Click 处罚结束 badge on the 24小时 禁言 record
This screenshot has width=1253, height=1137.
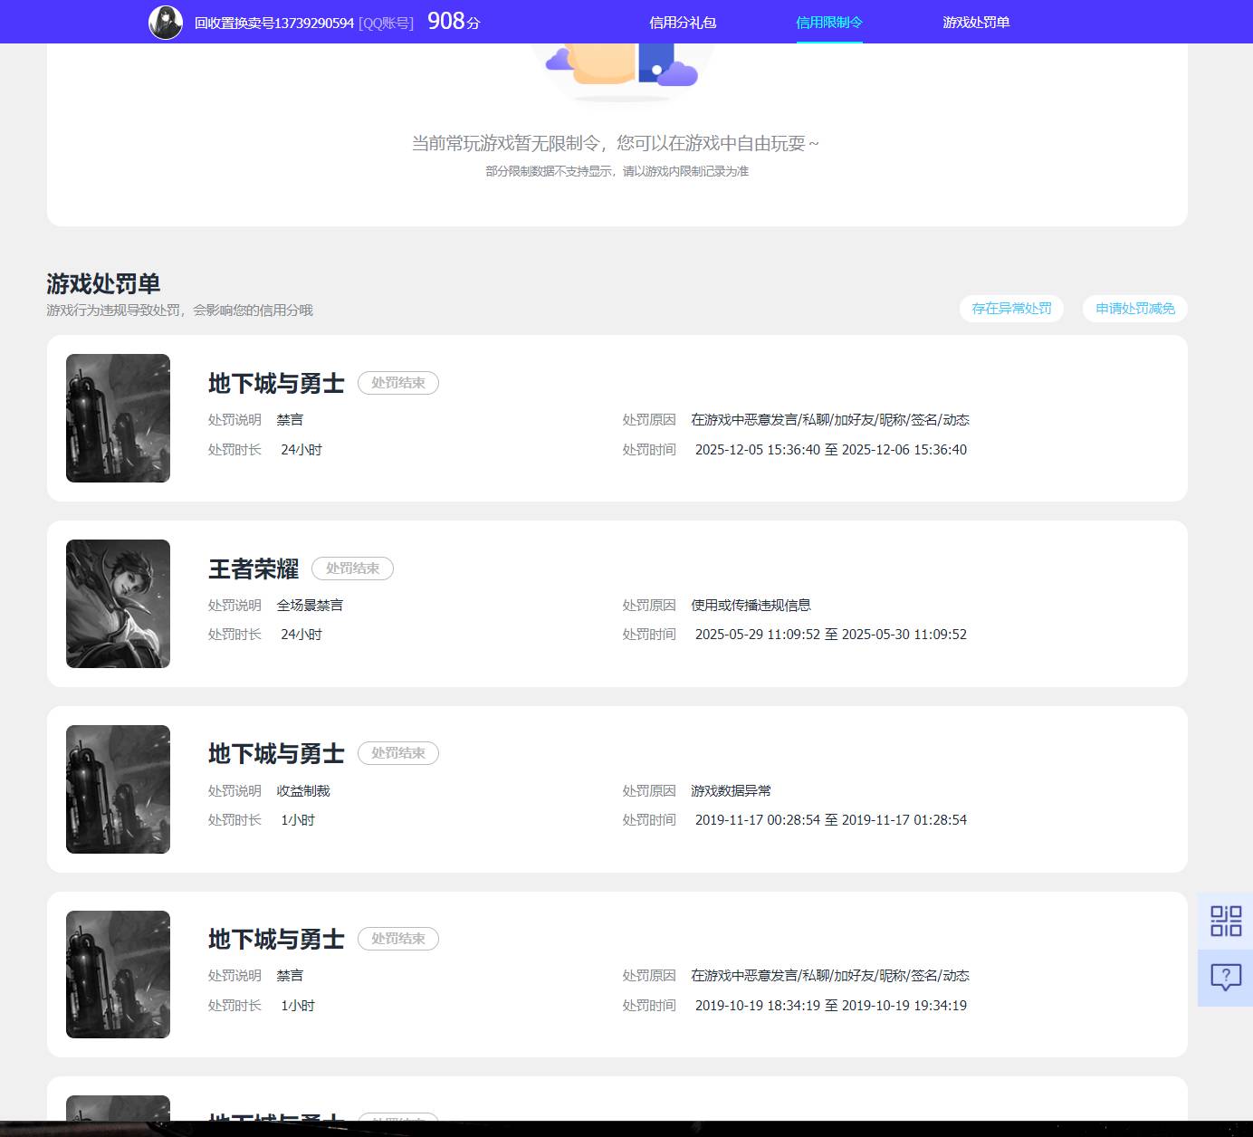398,383
